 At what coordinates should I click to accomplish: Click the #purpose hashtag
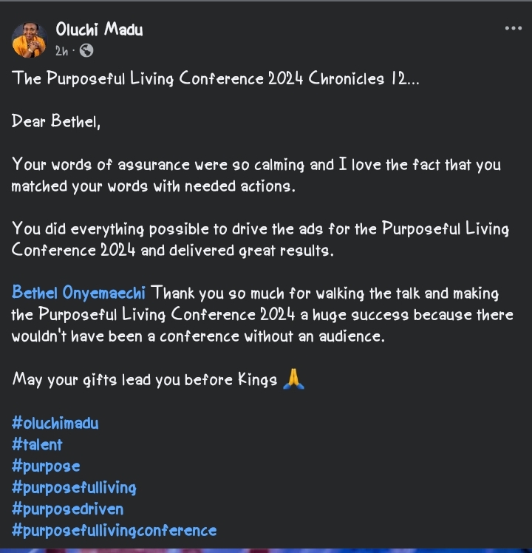(x=46, y=467)
